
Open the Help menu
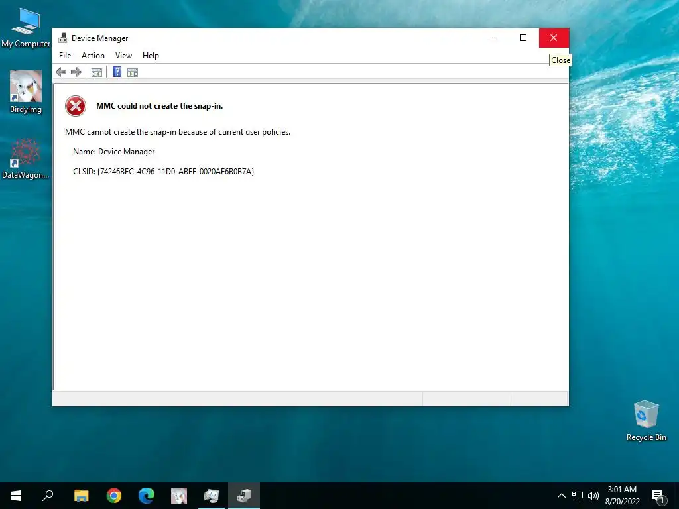tap(151, 56)
